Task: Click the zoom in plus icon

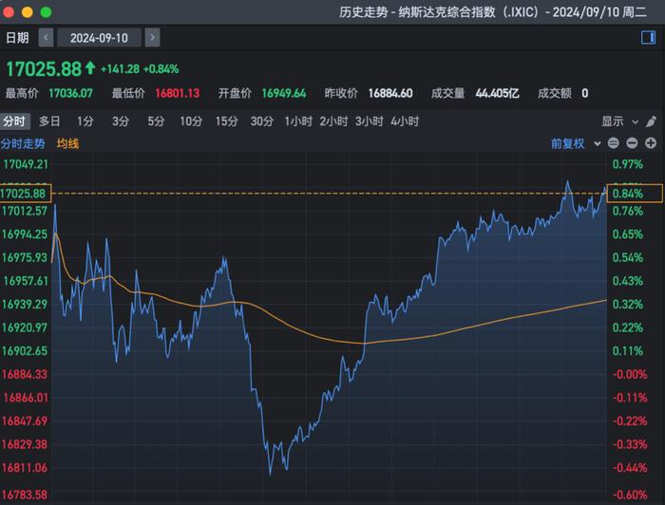Action: 651,143
